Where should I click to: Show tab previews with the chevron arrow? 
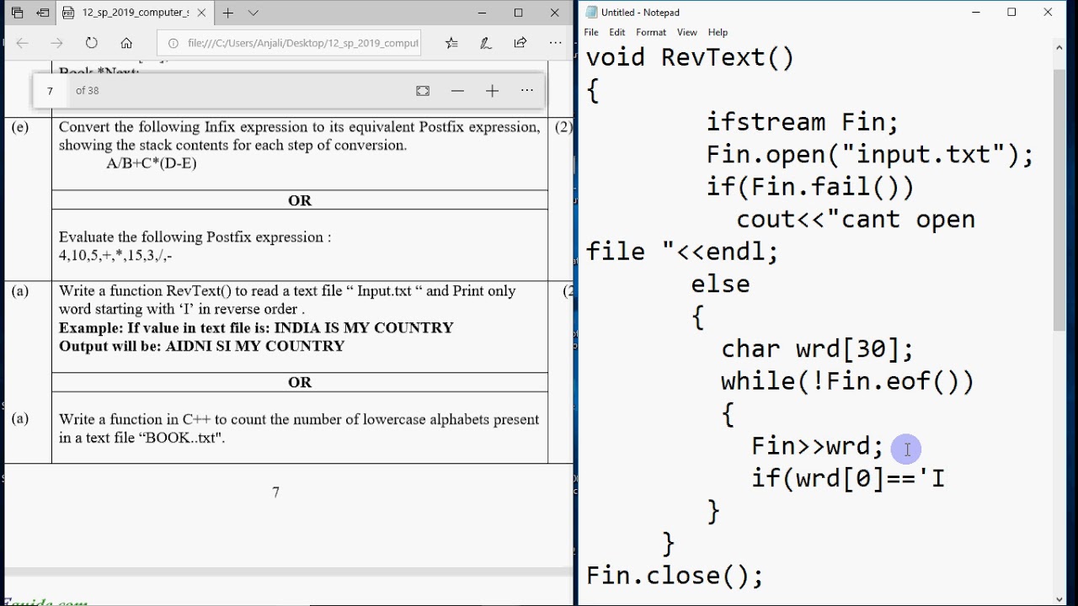tap(253, 13)
